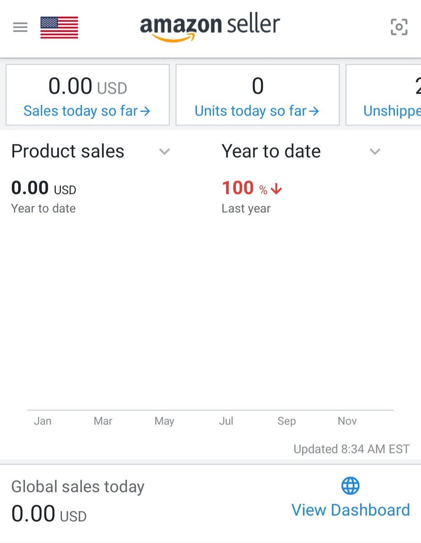Viewport: 421px width, 543px height.
Task: Expand the Year to date dropdown chevron
Action: [375, 152]
